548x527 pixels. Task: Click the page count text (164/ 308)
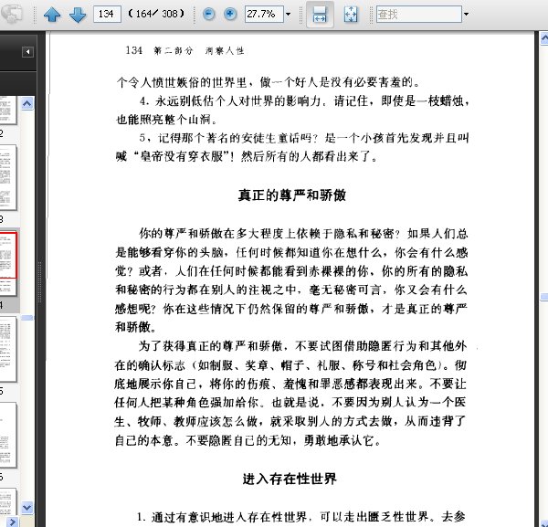pyautogui.click(x=156, y=14)
